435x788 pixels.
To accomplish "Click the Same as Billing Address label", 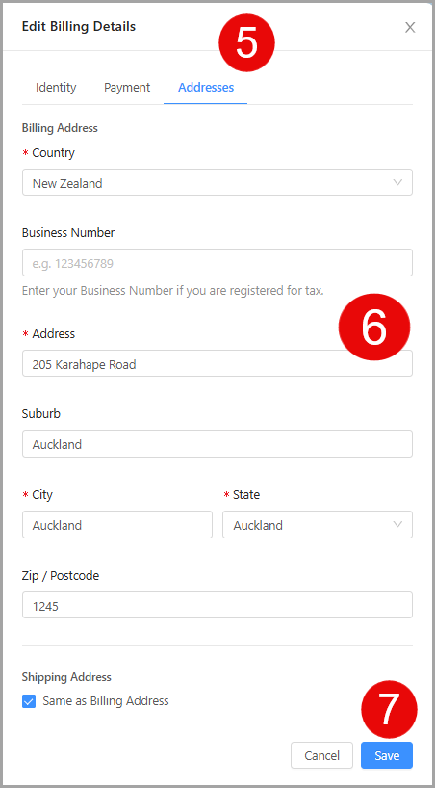I will pyautogui.click(x=106, y=701).
